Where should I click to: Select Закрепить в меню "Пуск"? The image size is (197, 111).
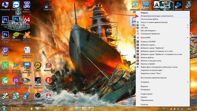[163, 73]
